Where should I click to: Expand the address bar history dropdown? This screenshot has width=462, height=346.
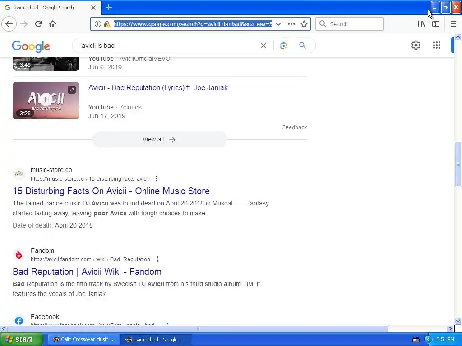click(278, 24)
